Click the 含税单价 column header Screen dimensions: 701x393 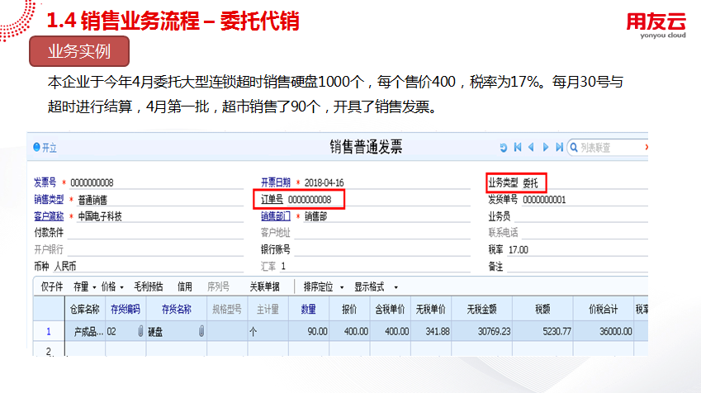point(390,309)
